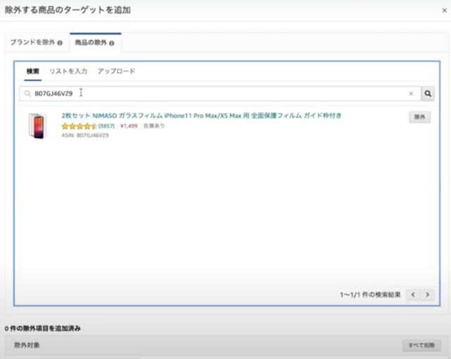Select the 商品の除外 tab
The image size is (451, 359).
tap(90, 43)
